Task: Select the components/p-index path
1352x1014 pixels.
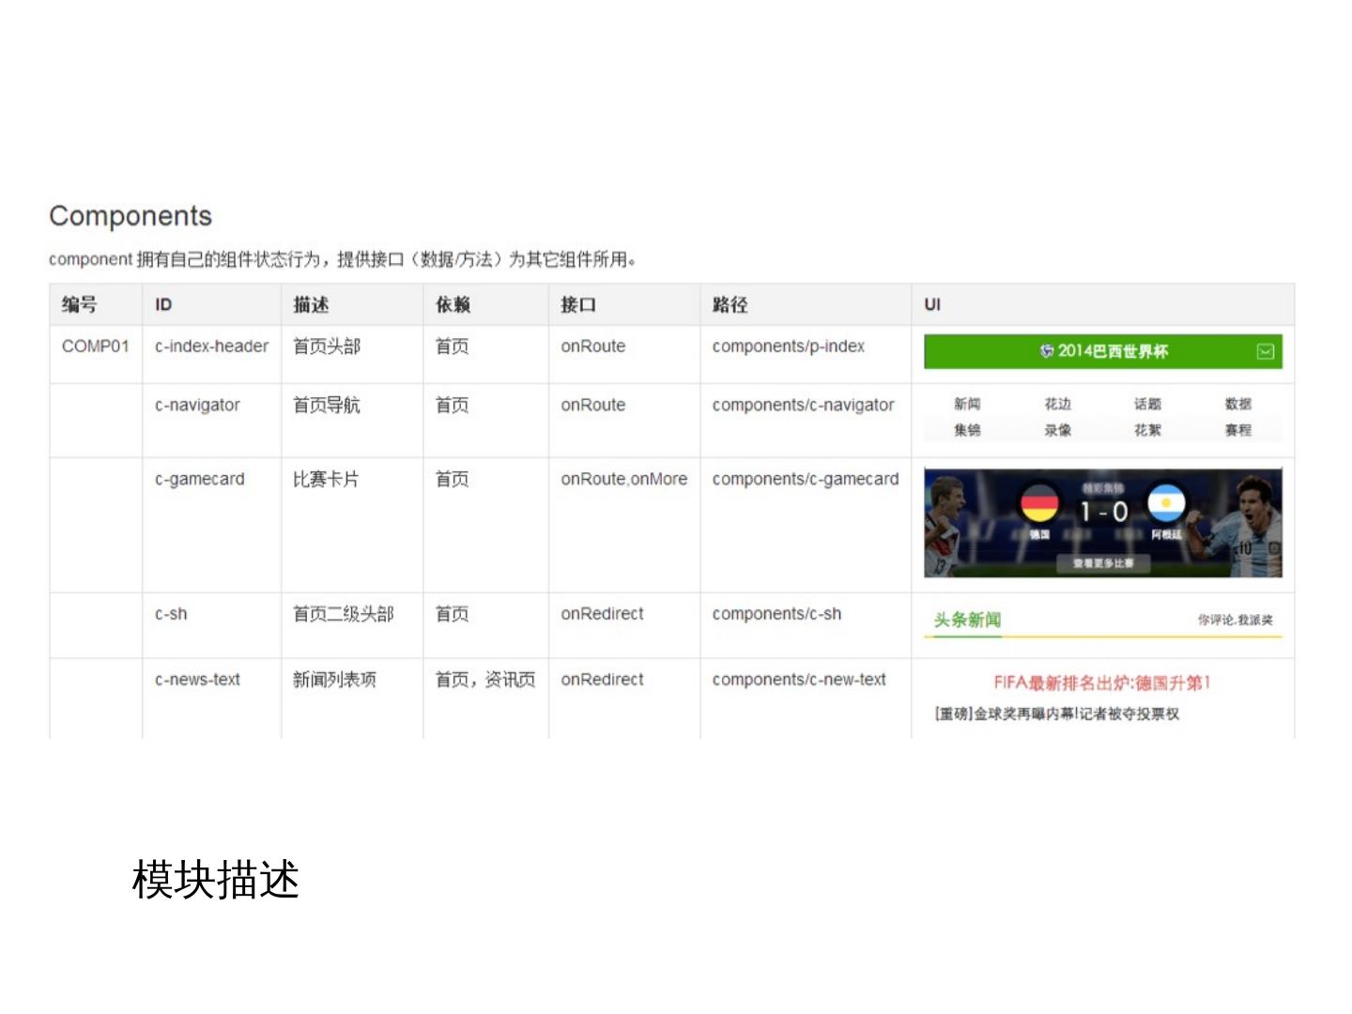Action: point(789,346)
